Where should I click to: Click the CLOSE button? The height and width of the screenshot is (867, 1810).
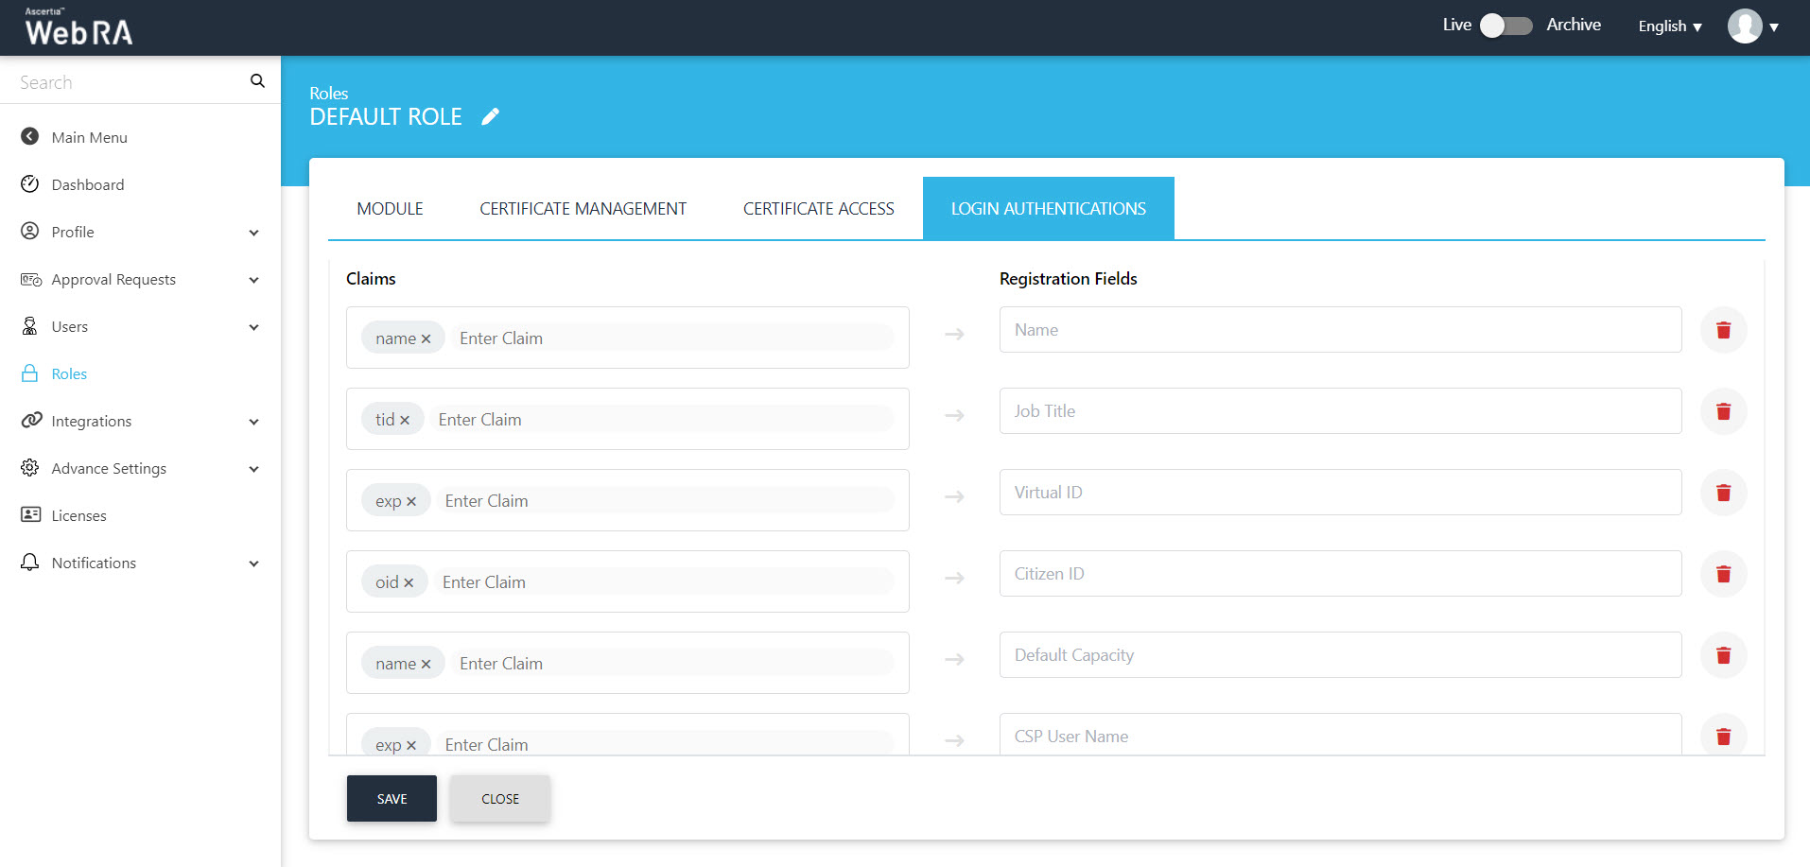coord(500,799)
